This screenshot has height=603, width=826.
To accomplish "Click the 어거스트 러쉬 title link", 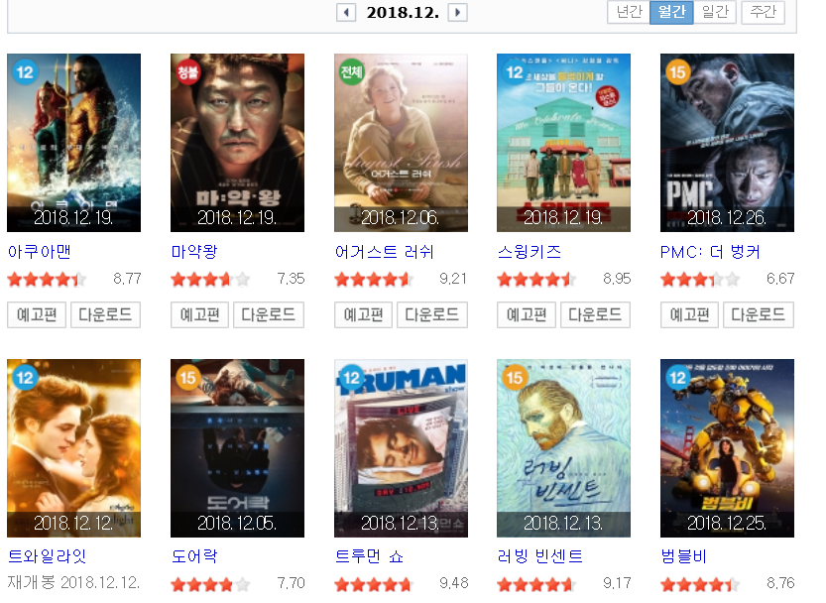I will point(384,252).
